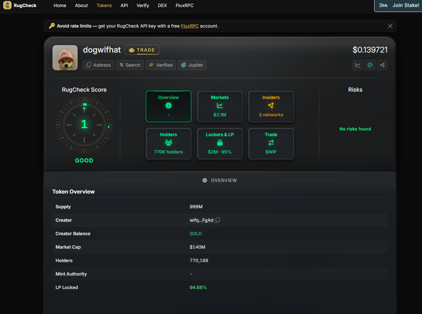Screen dimensions: 422x314
Task: Copy the token Address
Action: click(x=98, y=65)
